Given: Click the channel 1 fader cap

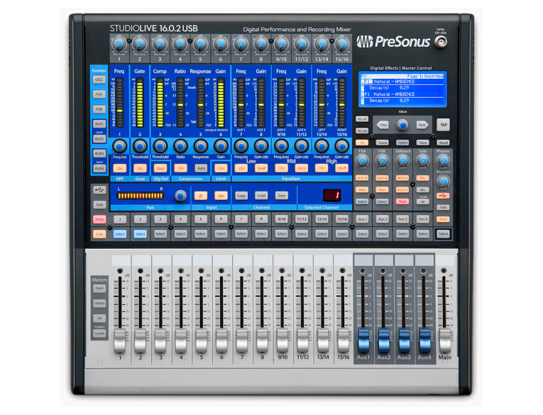Looking at the screenshot, I should (120, 341).
